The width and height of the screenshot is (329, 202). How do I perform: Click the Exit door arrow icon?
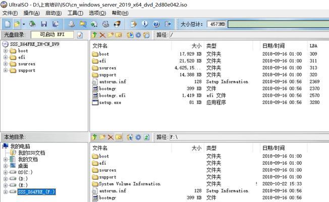(168, 24)
